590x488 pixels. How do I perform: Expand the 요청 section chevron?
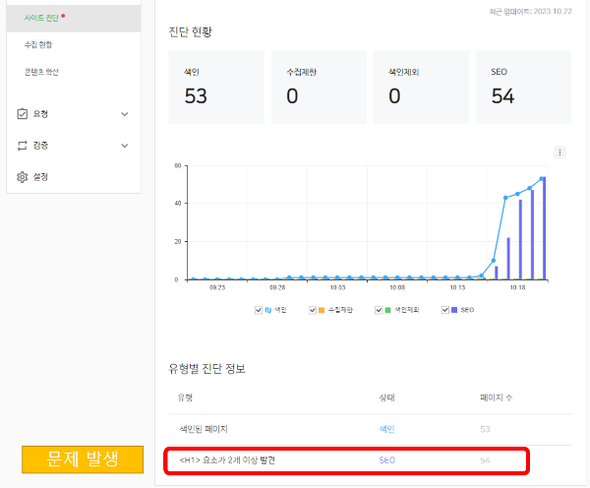click(x=125, y=114)
